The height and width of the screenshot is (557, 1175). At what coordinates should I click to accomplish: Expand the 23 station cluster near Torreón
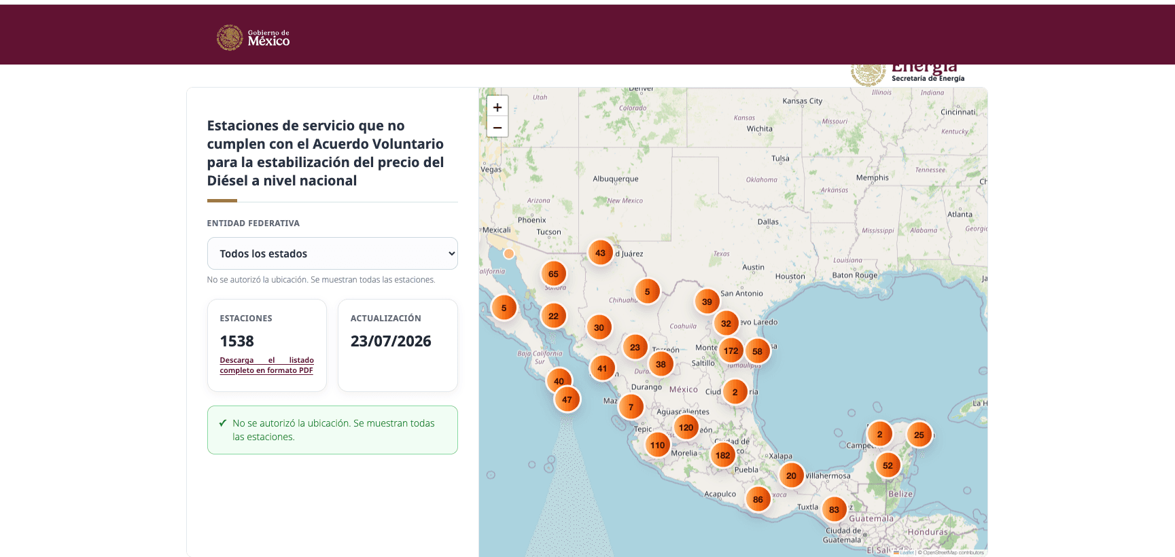point(635,347)
